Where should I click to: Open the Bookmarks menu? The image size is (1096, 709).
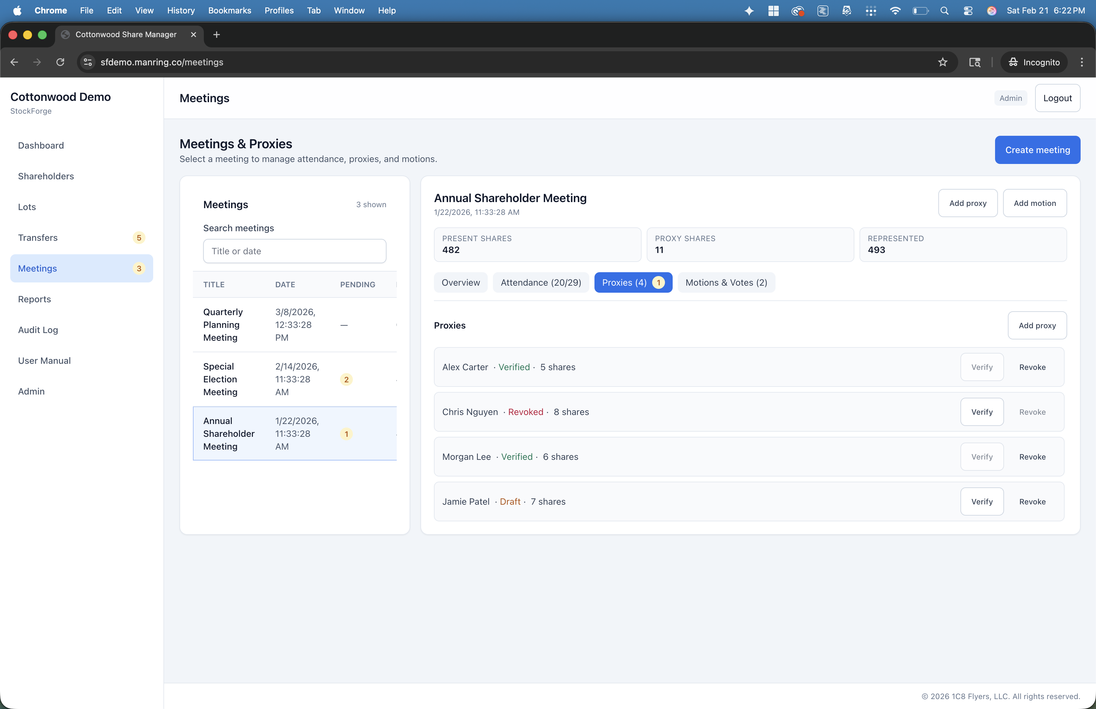(229, 10)
